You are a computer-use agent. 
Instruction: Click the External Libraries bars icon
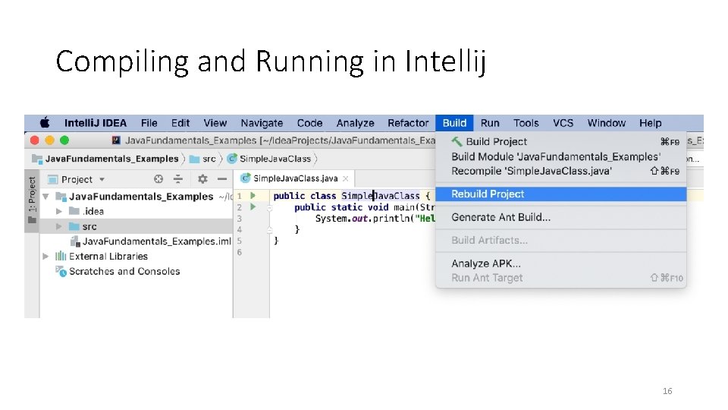pos(61,256)
